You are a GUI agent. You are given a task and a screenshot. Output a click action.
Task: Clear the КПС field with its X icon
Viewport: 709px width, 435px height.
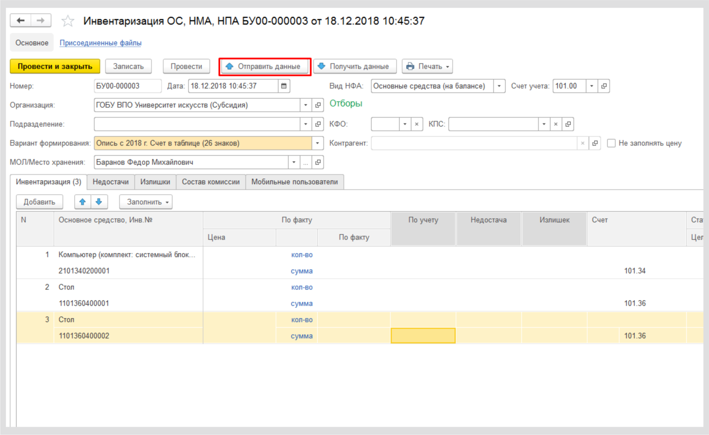tap(556, 124)
